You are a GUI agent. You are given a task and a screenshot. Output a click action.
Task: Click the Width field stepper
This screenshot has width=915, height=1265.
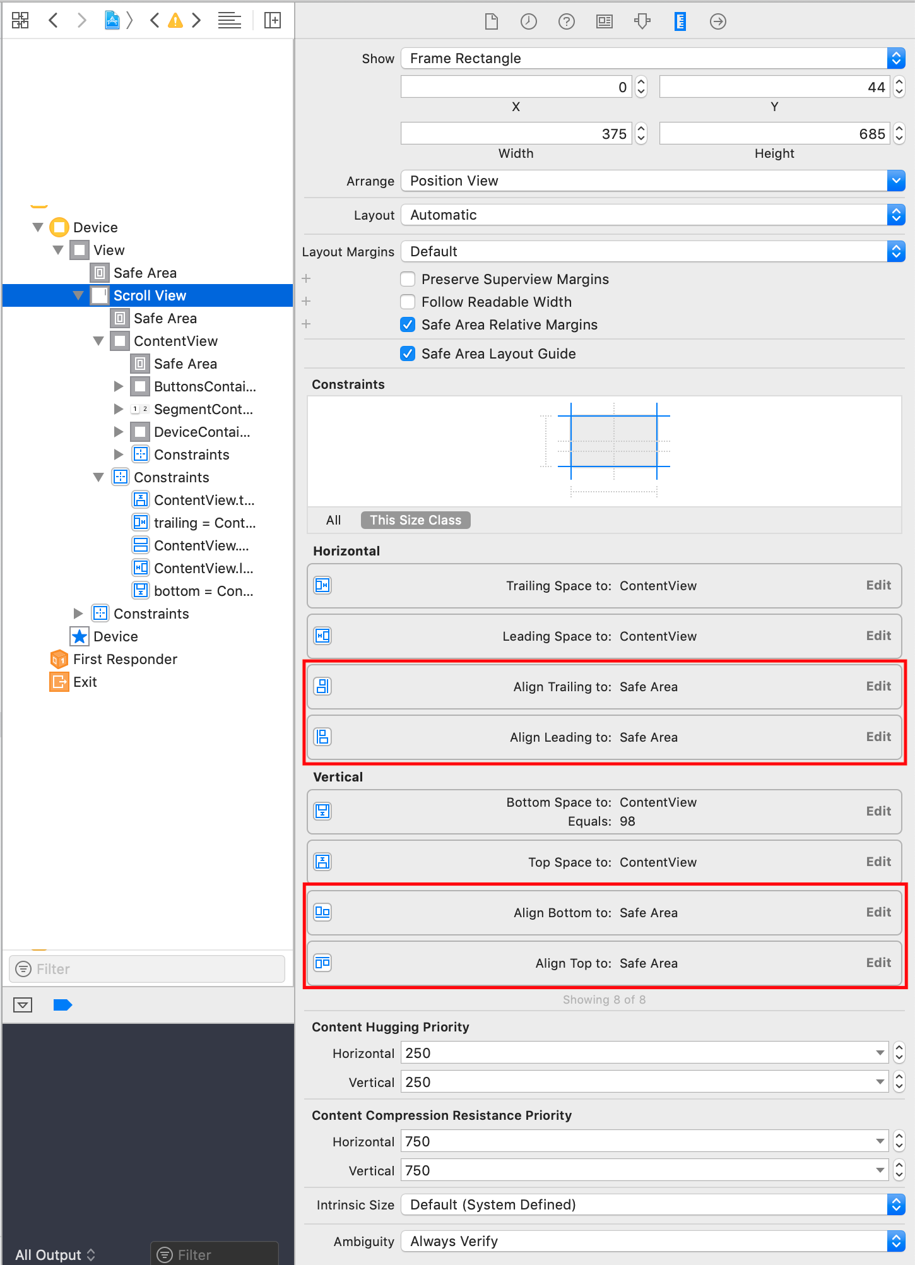(641, 134)
